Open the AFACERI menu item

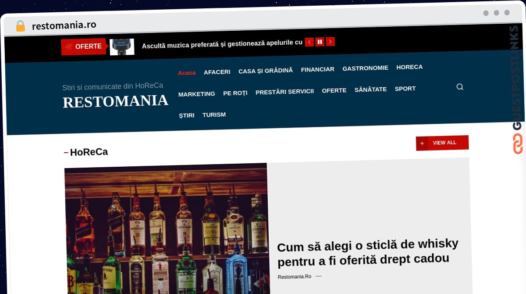click(217, 72)
